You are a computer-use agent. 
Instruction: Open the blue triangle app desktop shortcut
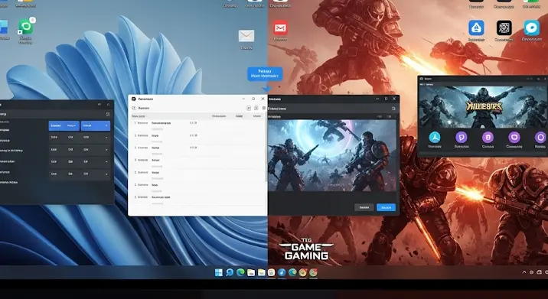coord(476,28)
